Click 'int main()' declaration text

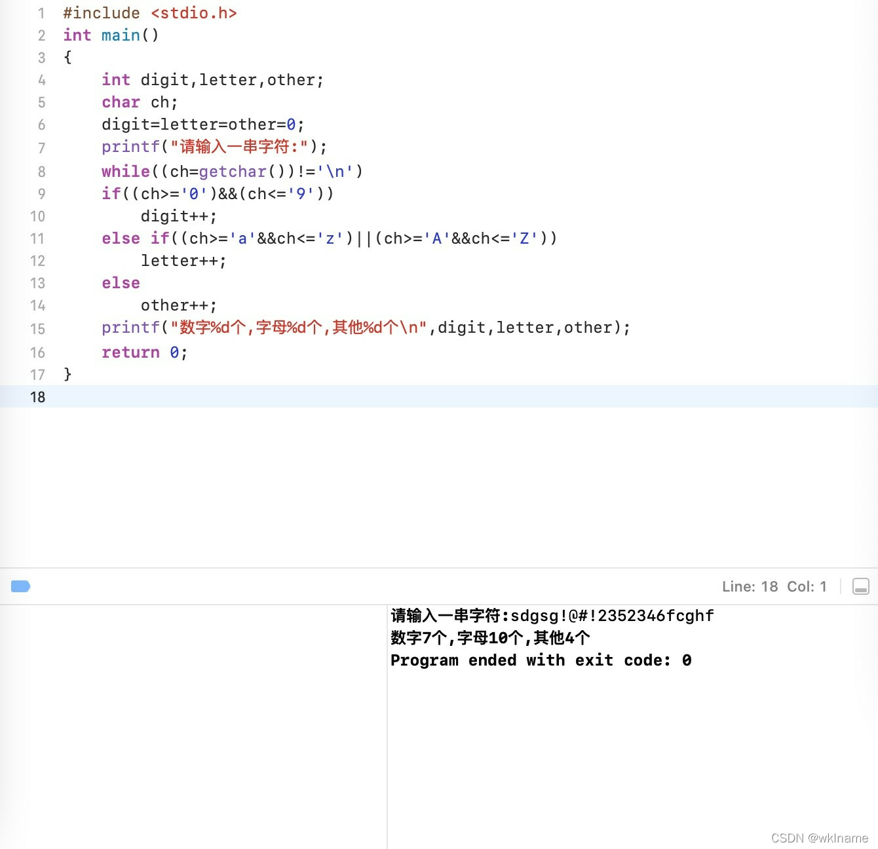[x=111, y=35]
